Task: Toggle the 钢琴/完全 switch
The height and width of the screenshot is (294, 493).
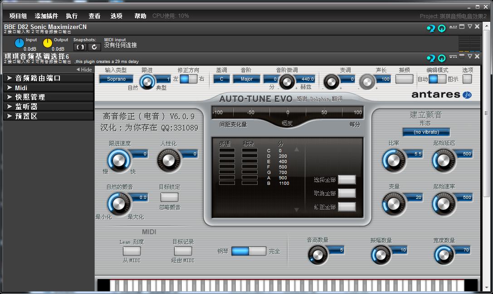Action: [249, 251]
